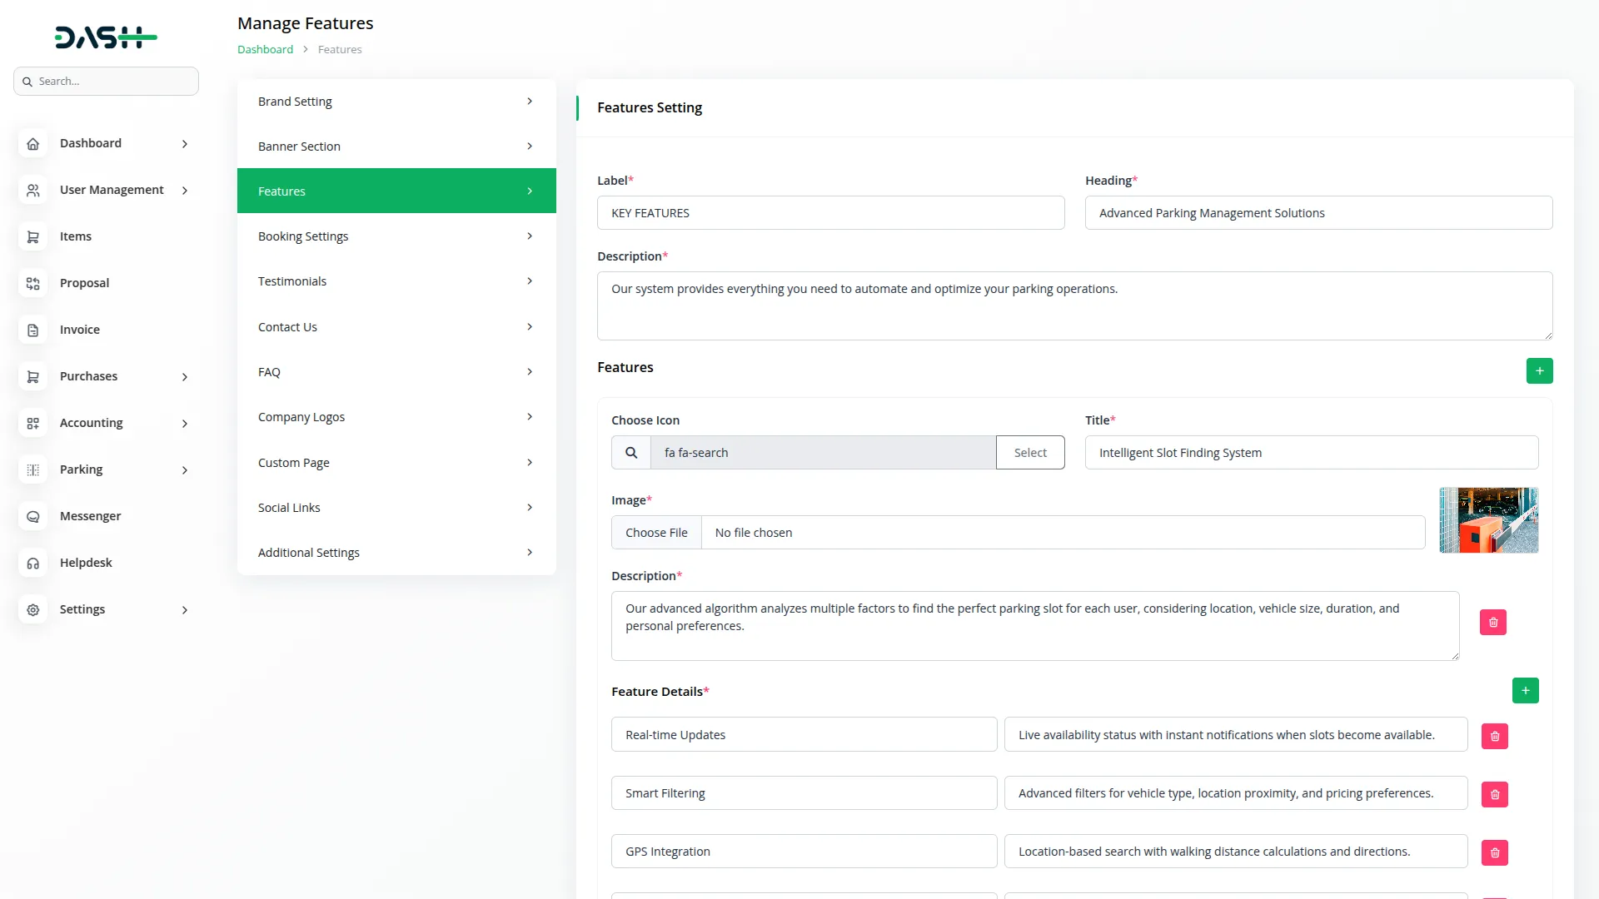Screen dimensions: 1599x899
Task: Delete the GPS Integration detail row
Action: tap(1494, 852)
